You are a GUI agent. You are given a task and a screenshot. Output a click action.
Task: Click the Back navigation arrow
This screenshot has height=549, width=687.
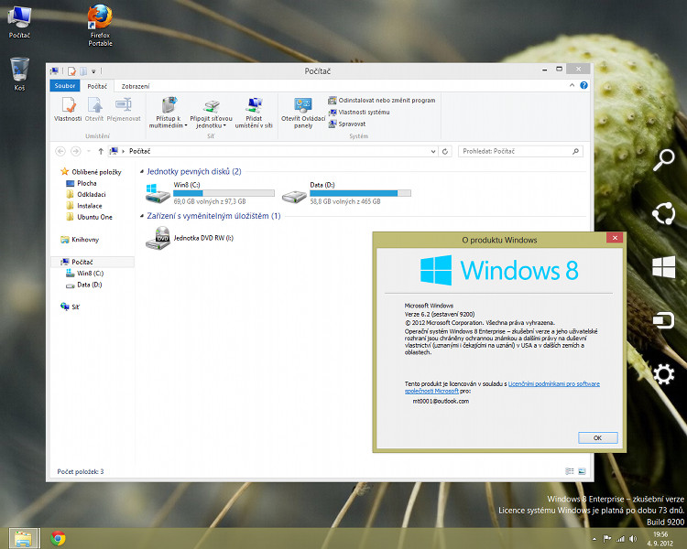pos(60,151)
